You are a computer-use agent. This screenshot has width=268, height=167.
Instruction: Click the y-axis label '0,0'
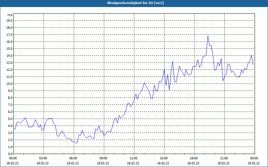(10, 154)
